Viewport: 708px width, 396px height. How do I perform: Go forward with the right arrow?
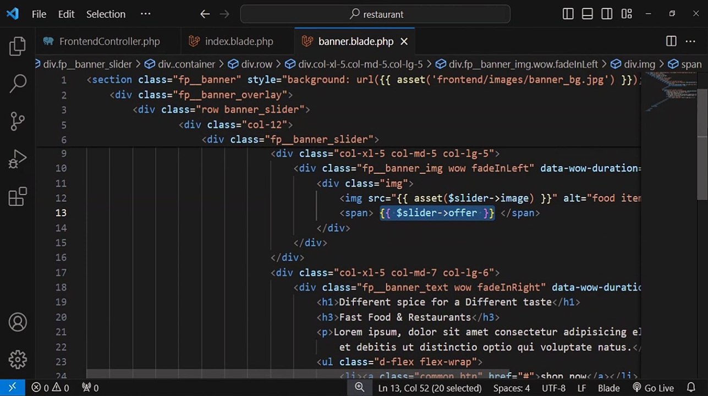224,14
